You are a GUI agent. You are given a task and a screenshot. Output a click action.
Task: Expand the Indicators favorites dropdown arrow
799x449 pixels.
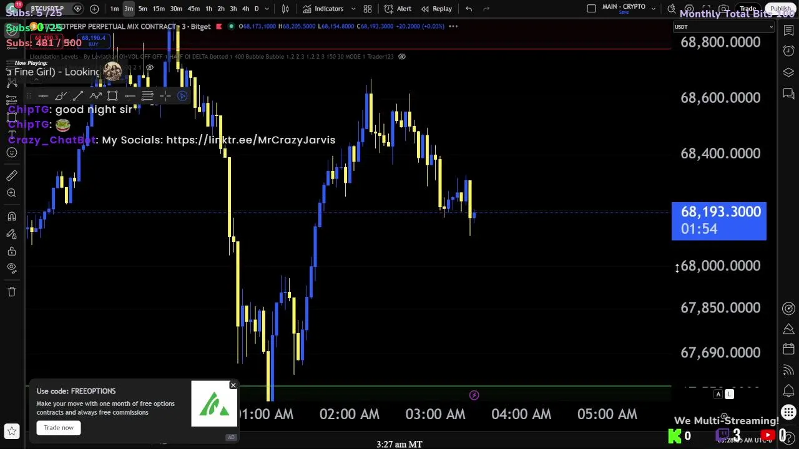[353, 9]
